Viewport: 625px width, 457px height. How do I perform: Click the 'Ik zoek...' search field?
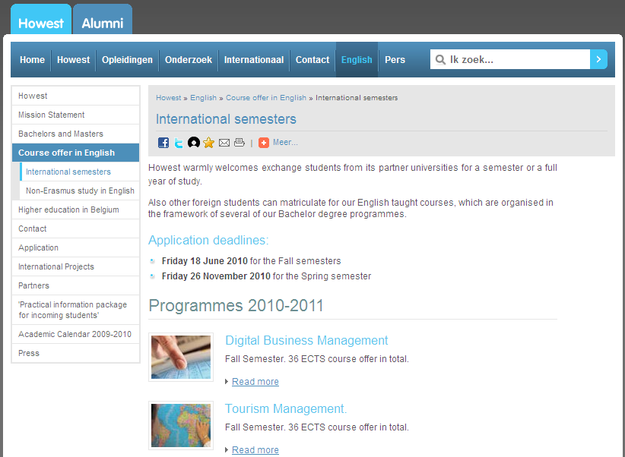tap(510, 59)
